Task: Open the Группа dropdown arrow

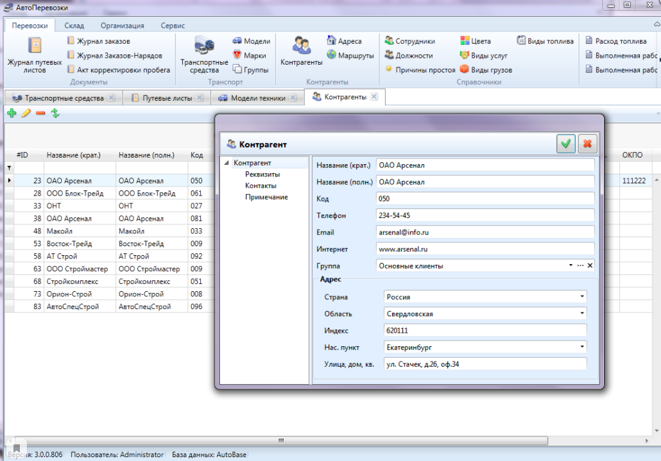Action: pyautogui.click(x=571, y=265)
